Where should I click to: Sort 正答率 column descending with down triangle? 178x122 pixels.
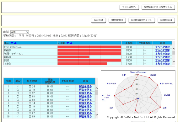pyautogui.click(x=68, y=43)
